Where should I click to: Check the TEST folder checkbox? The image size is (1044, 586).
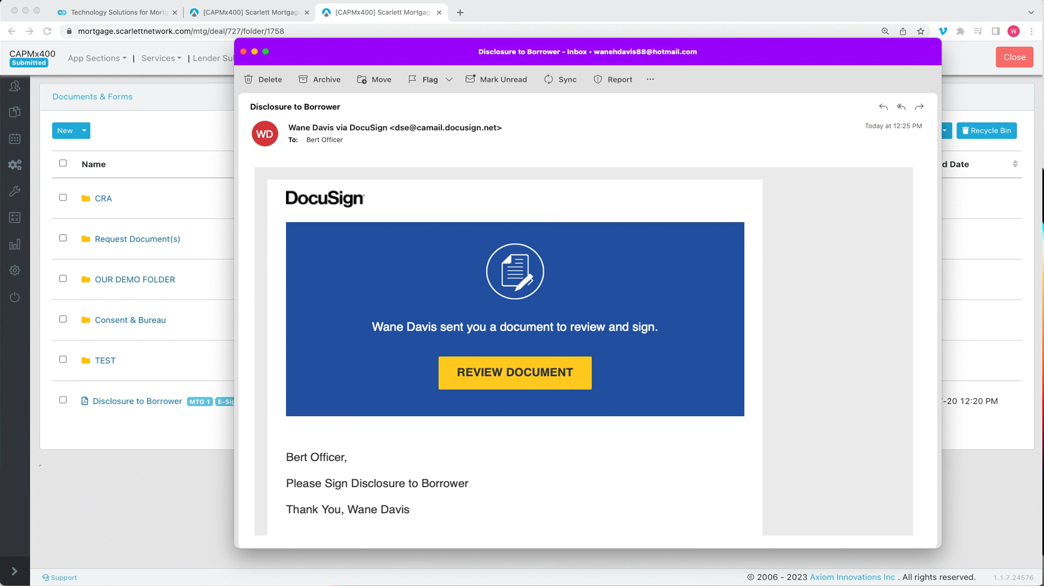[x=63, y=360]
